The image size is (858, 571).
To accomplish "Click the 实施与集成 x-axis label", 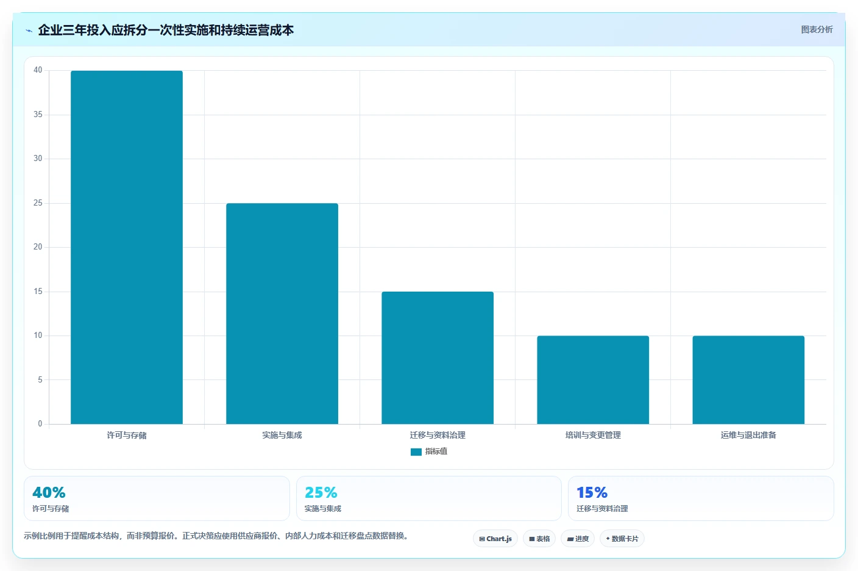I will pyautogui.click(x=282, y=435).
